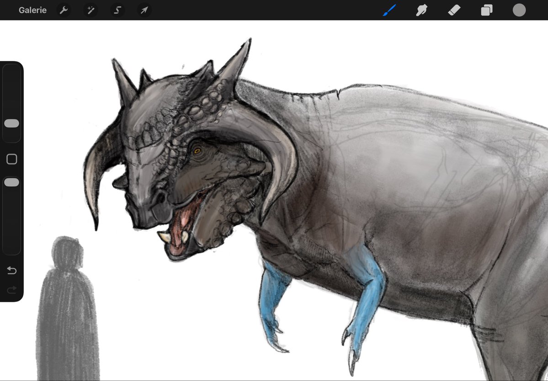The image size is (548, 381).
Task: Select the Brush painting tool
Action: tap(389, 10)
